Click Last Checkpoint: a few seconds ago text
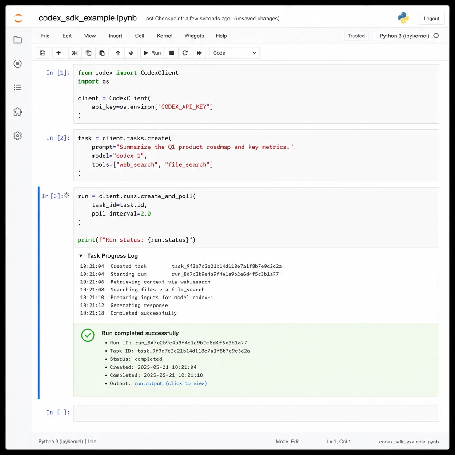The width and height of the screenshot is (455, 455). (187, 19)
